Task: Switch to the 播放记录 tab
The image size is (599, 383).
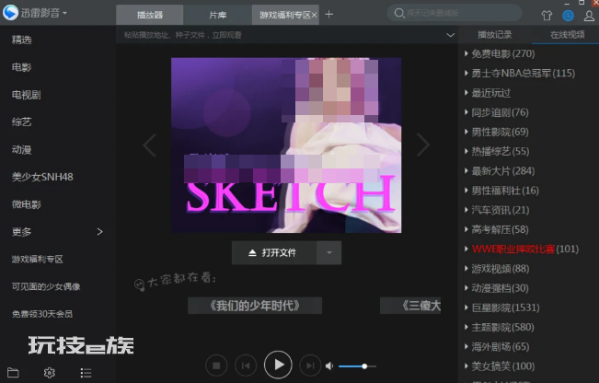Action: (494, 35)
